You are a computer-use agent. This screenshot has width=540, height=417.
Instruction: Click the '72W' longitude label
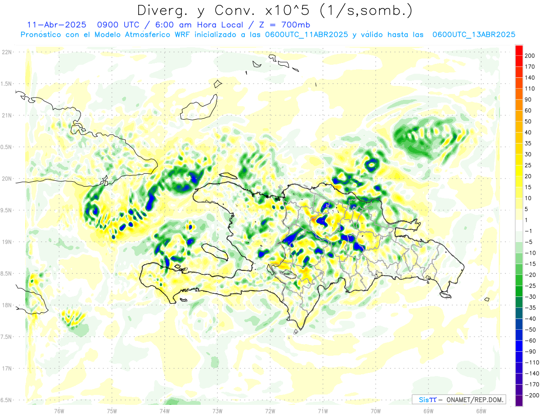(x=270, y=411)
